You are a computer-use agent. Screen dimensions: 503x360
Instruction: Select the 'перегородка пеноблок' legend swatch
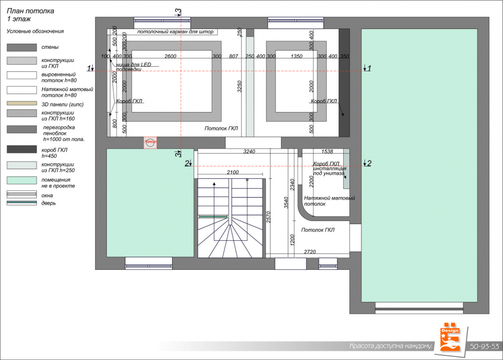21,129
